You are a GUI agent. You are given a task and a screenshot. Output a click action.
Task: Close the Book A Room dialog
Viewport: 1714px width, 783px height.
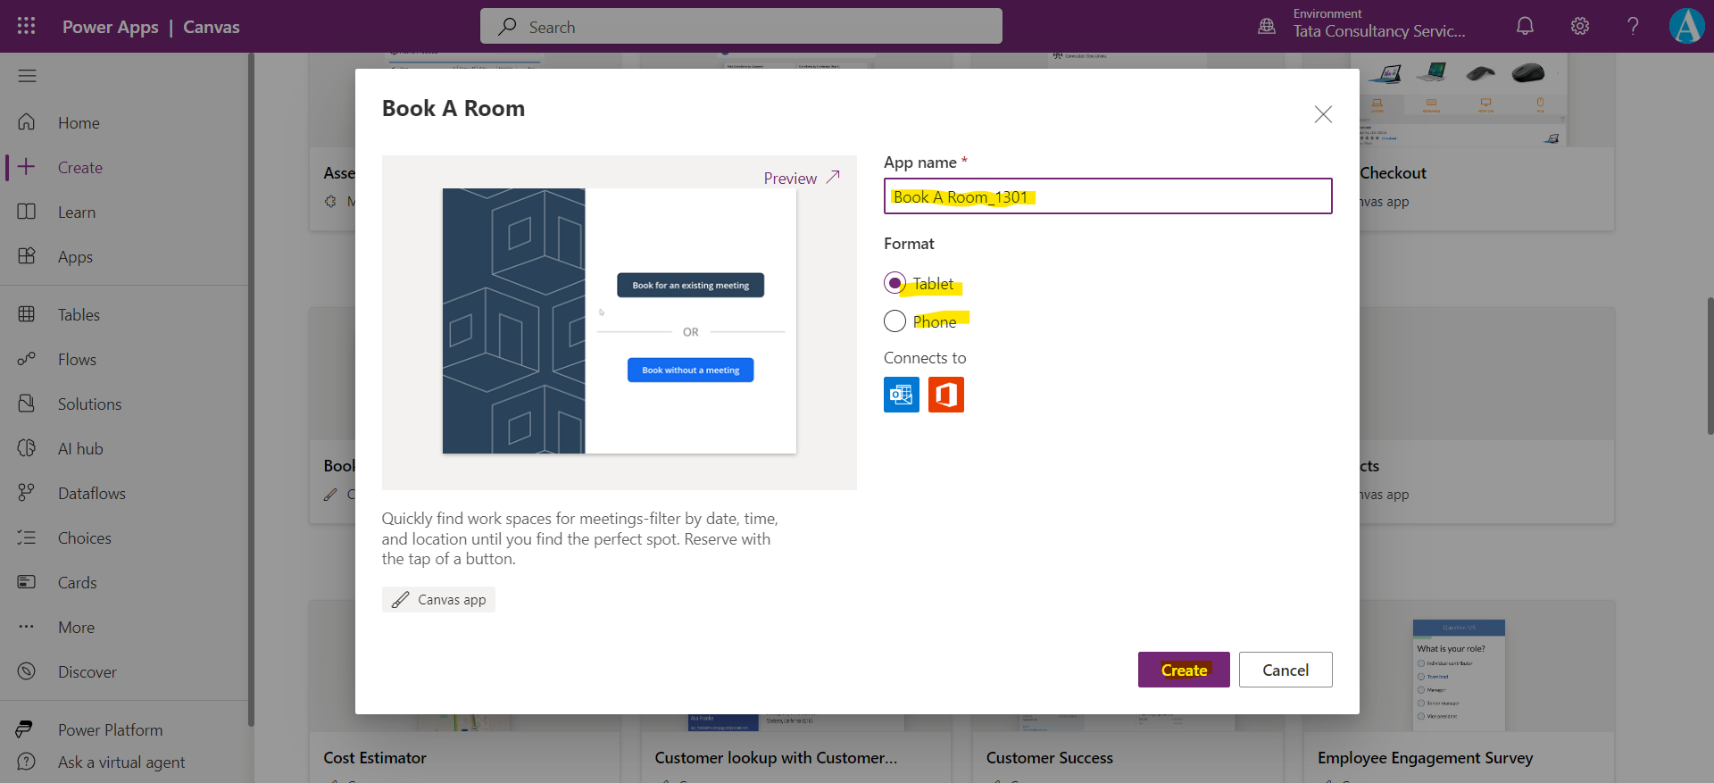pyautogui.click(x=1322, y=114)
